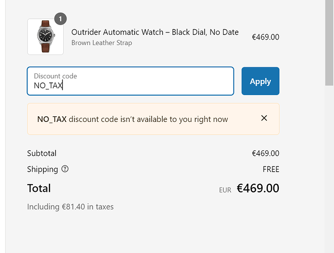The width and height of the screenshot is (334, 253).
Task: Click the Including €81.40 in taxes note
Action: point(70,207)
